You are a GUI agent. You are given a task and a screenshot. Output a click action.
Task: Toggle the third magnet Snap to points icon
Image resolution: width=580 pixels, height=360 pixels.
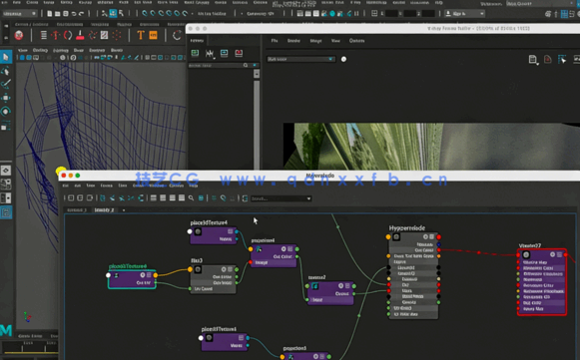tap(161, 14)
